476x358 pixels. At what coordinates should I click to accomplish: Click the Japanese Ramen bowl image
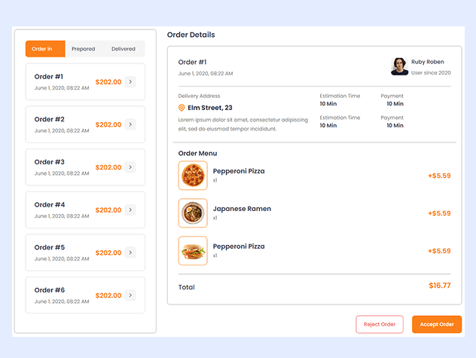click(193, 213)
